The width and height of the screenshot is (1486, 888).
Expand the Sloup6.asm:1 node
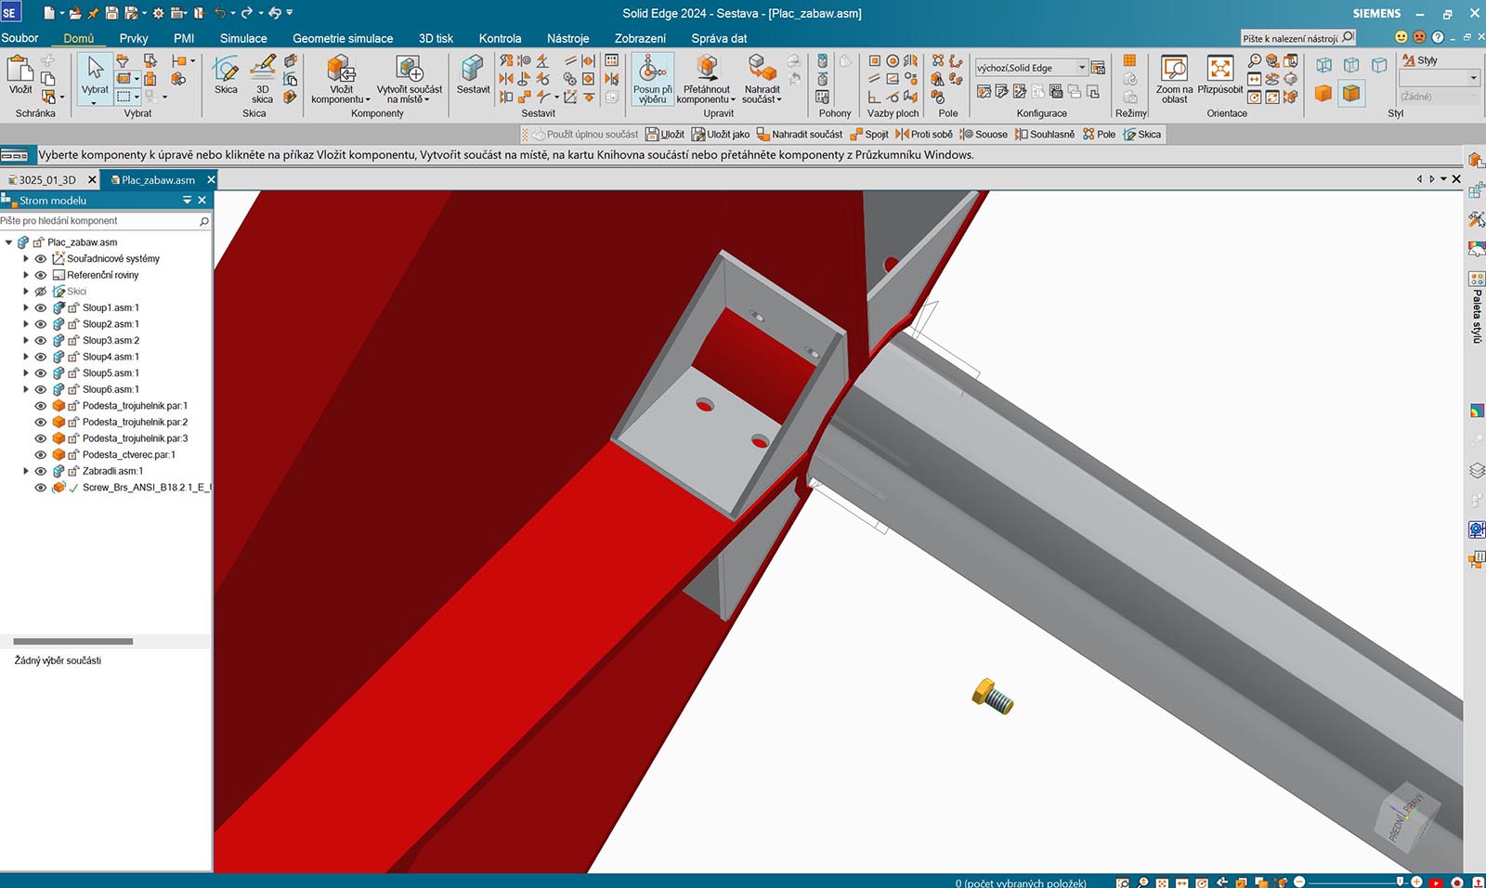point(26,389)
